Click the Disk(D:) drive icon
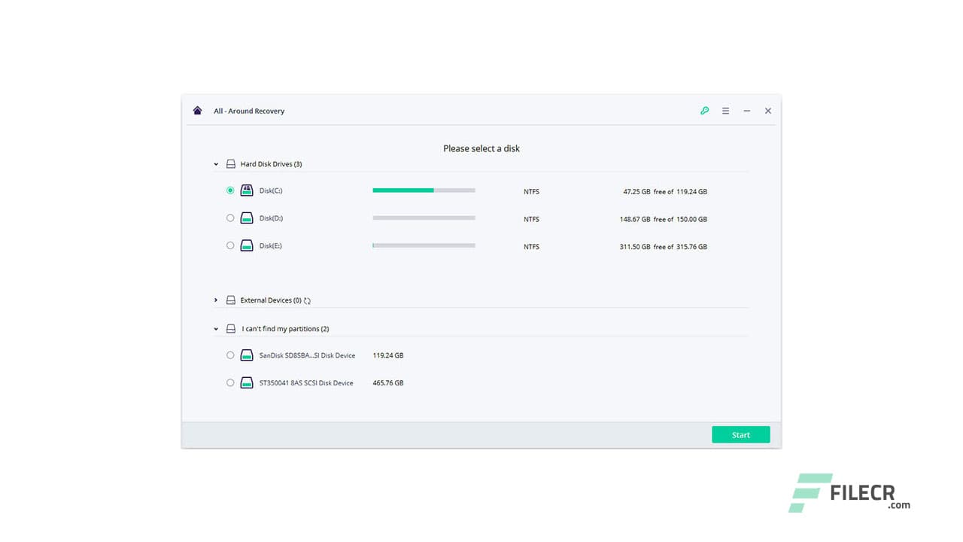 247,218
